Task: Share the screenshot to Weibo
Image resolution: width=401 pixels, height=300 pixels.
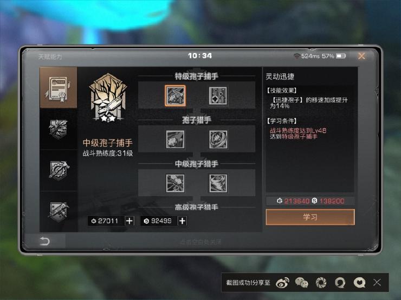Action: click(282, 283)
